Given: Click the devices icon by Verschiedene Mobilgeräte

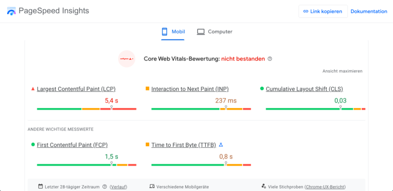Looking at the screenshot, I should pos(152,186).
